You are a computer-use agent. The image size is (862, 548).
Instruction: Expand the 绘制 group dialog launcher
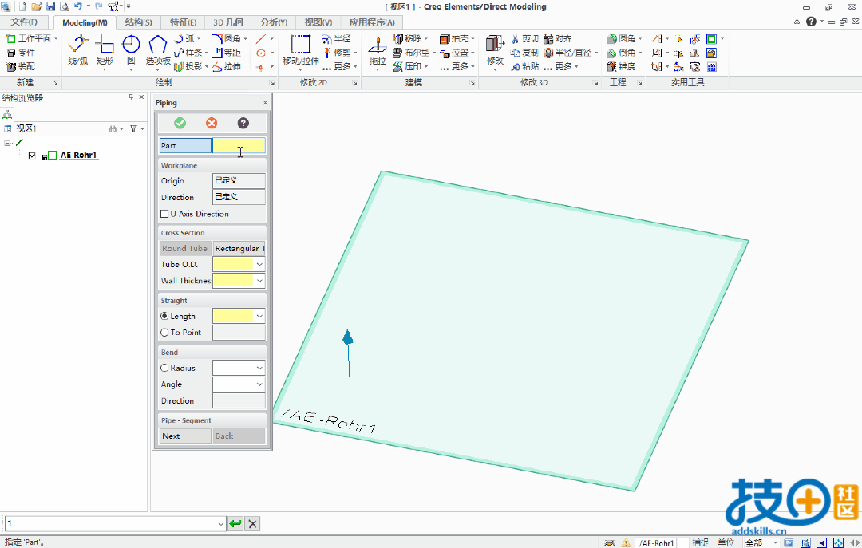(272, 83)
